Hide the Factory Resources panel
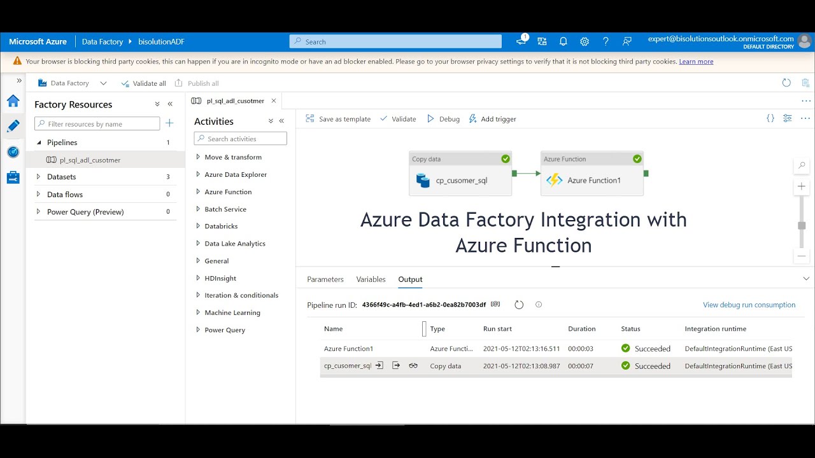The height and width of the screenshot is (458, 815). [170, 104]
